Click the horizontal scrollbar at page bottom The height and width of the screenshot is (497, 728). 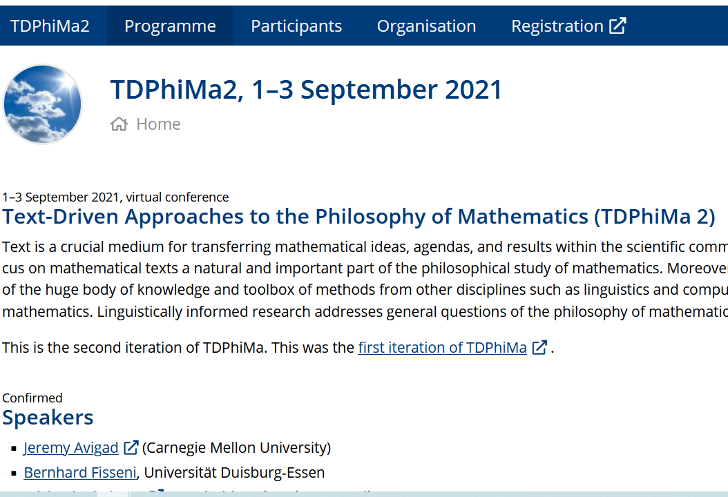point(364,494)
